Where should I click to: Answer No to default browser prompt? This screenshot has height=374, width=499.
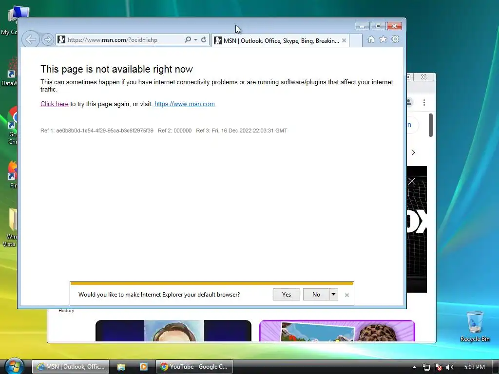316,295
